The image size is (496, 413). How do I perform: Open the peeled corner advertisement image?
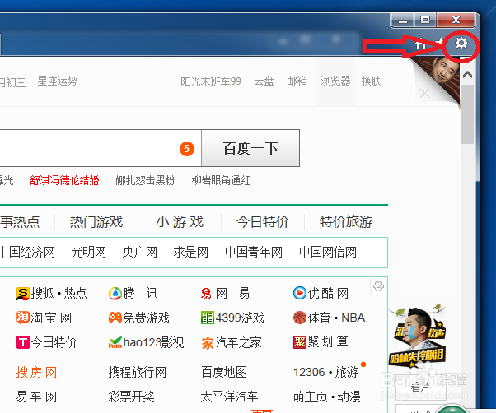440,79
